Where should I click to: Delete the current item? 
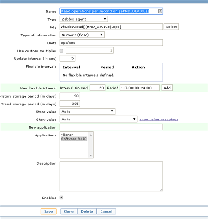click(x=87, y=211)
